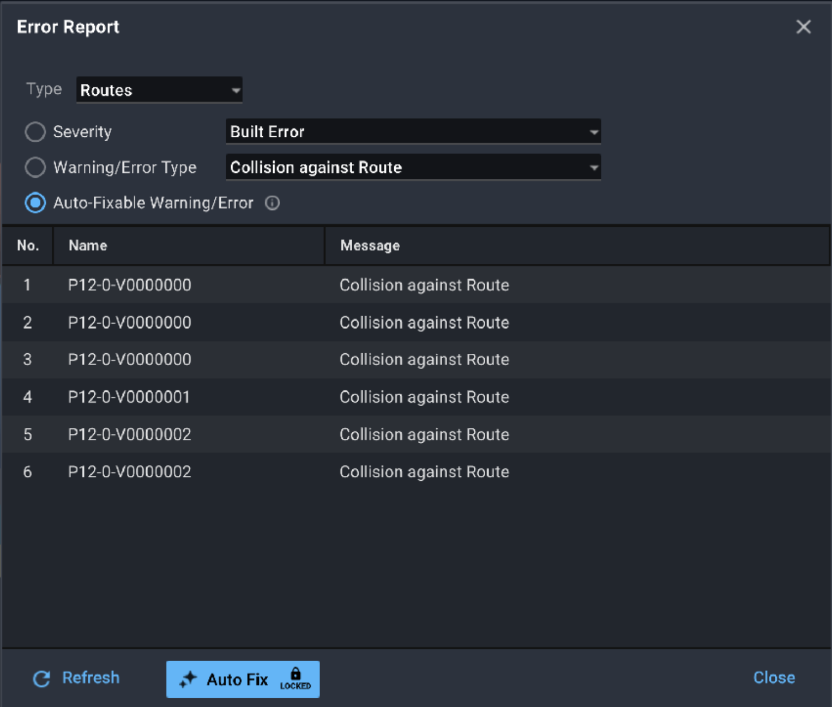Select row 1 name P12-0-V0000000

(x=130, y=285)
